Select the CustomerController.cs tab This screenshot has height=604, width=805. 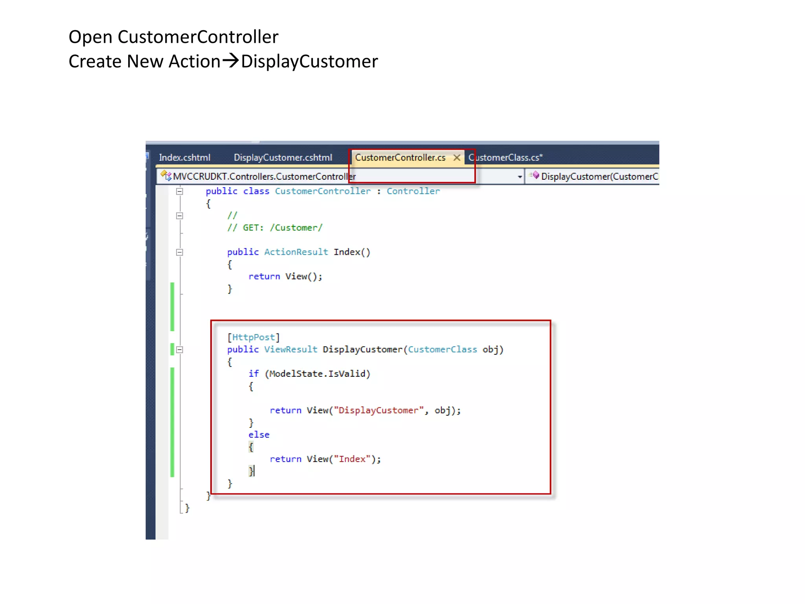(400, 158)
